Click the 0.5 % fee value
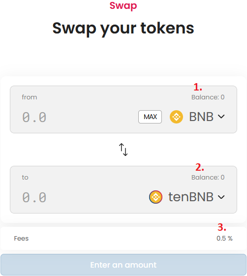Screen dimensions: 247x276 pyautogui.click(x=224, y=238)
